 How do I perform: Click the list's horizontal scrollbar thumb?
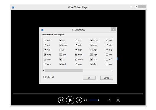point(64,70)
